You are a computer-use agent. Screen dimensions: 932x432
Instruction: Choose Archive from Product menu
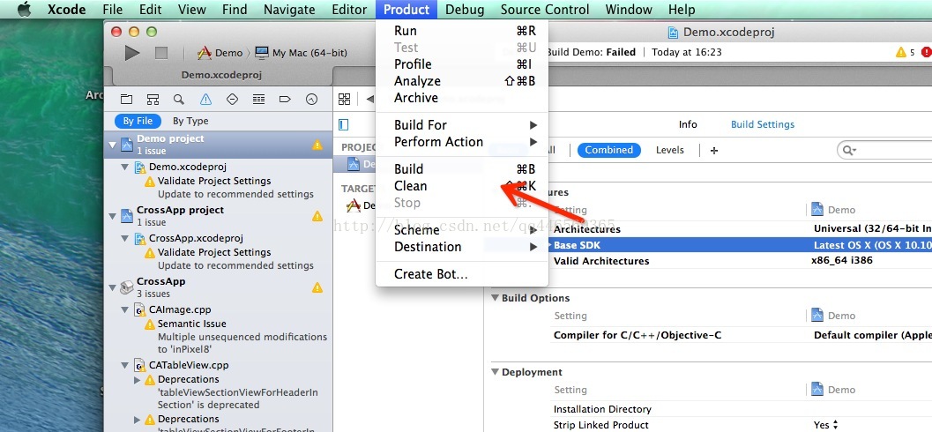(462, 98)
